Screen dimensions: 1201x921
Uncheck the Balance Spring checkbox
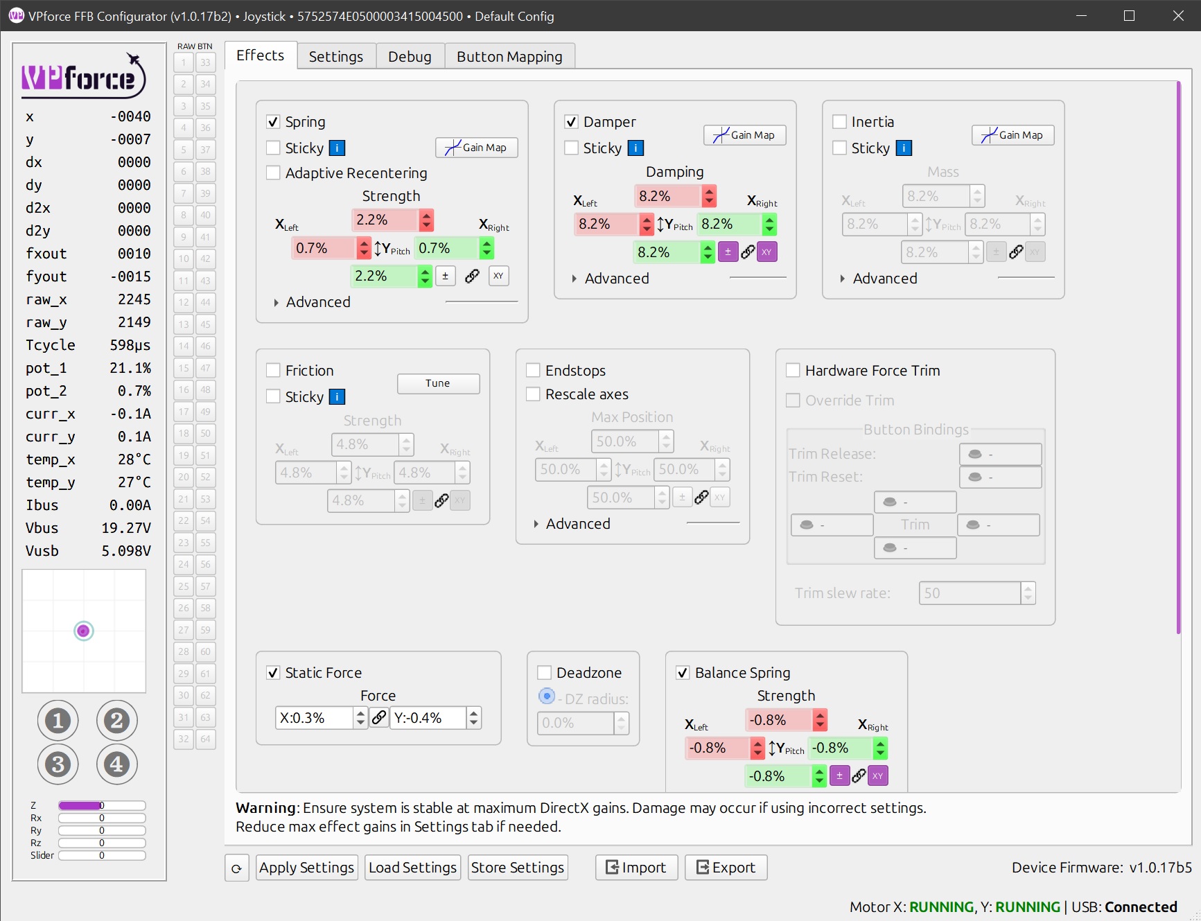point(683,673)
